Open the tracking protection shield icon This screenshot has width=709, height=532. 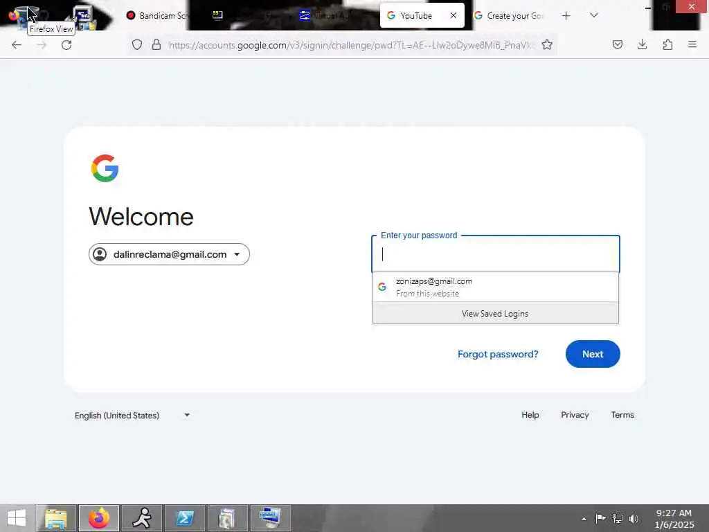[x=137, y=44]
